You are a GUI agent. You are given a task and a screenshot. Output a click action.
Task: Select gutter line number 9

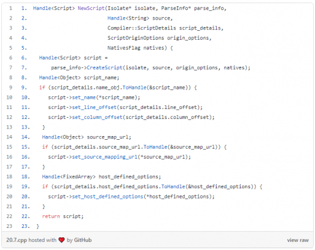tap(11, 88)
